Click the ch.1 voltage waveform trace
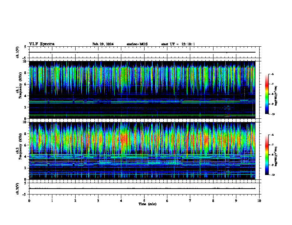 tap(142, 52)
